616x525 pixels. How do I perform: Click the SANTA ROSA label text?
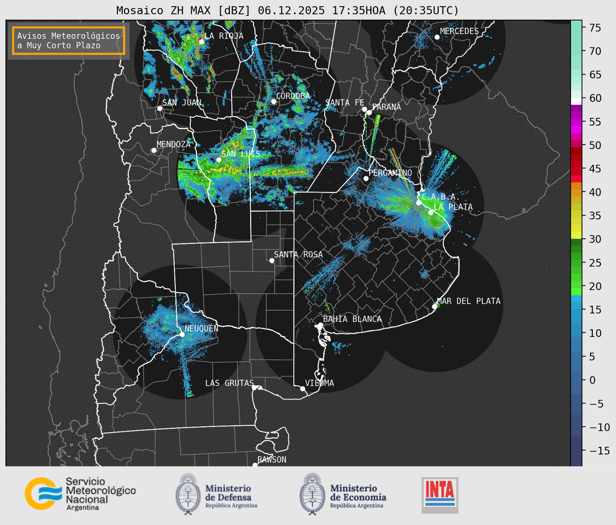pos(298,254)
